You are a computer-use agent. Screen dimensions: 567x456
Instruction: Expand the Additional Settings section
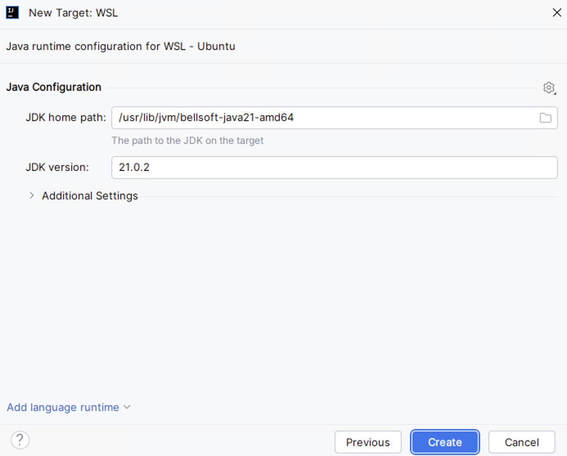pyautogui.click(x=89, y=195)
